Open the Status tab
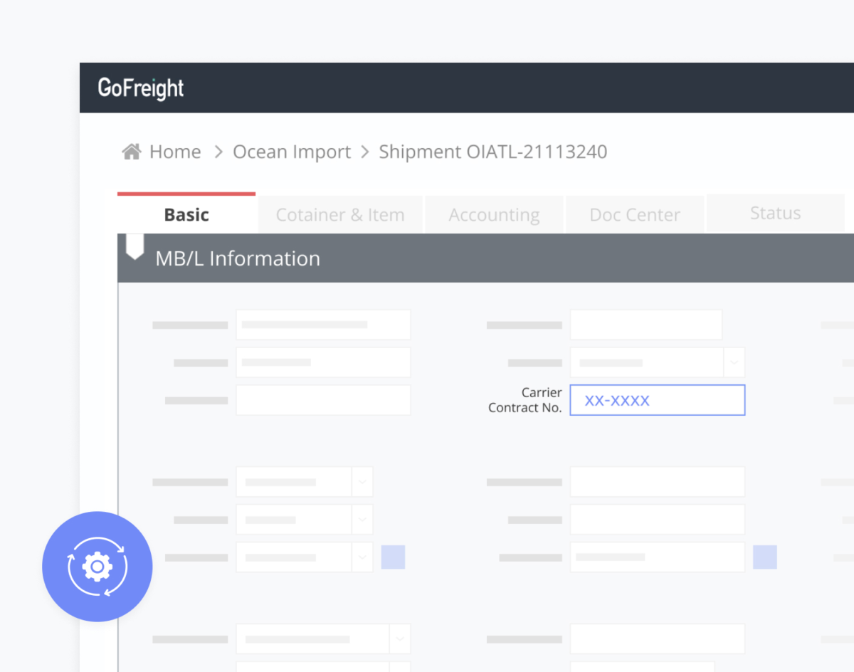The width and height of the screenshot is (854, 672). coord(775,213)
